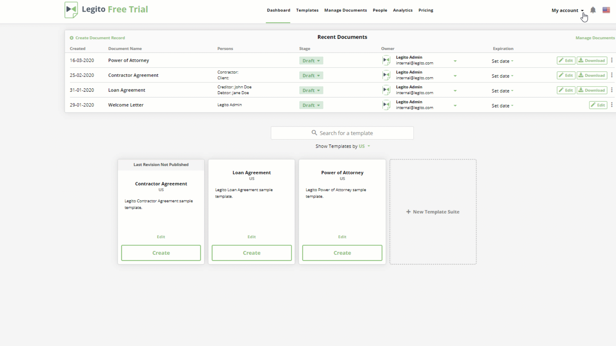Create from Loan Agreement template

252,253
